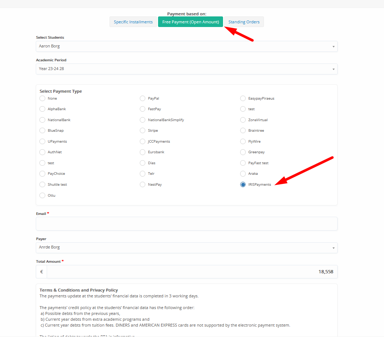
Task: Switch to Standing Orders tab
Action: (244, 22)
